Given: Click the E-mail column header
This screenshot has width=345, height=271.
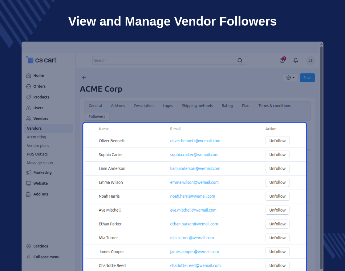Looking at the screenshot, I should pyautogui.click(x=175, y=129).
